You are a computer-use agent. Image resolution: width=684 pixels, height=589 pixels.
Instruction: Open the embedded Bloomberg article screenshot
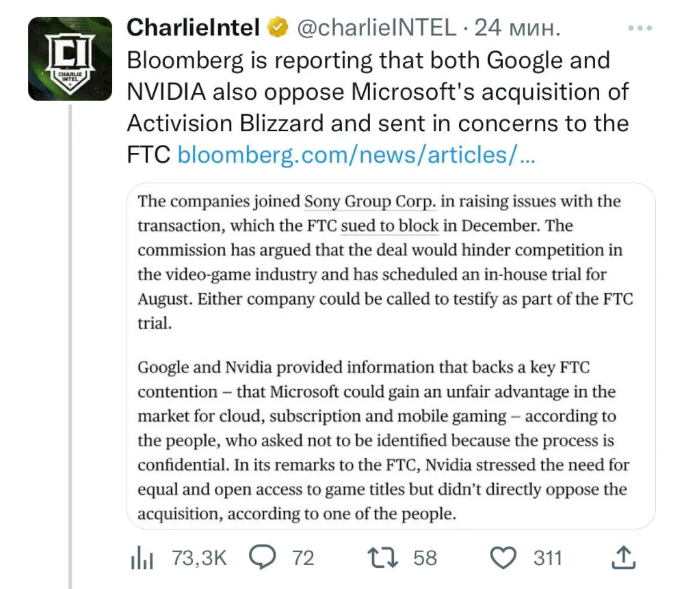tap(391, 356)
